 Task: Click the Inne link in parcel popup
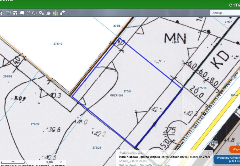167,165
